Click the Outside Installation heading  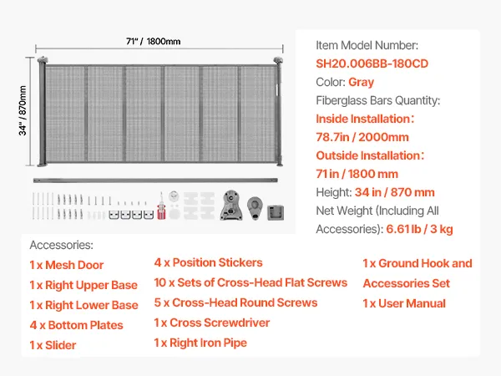click(370, 155)
